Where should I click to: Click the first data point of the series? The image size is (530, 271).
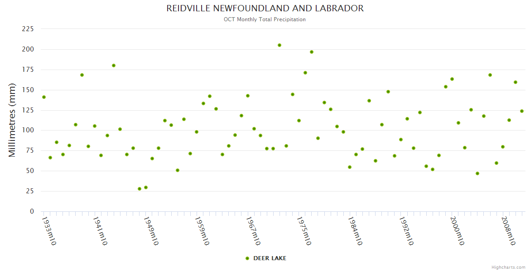pos(44,97)
